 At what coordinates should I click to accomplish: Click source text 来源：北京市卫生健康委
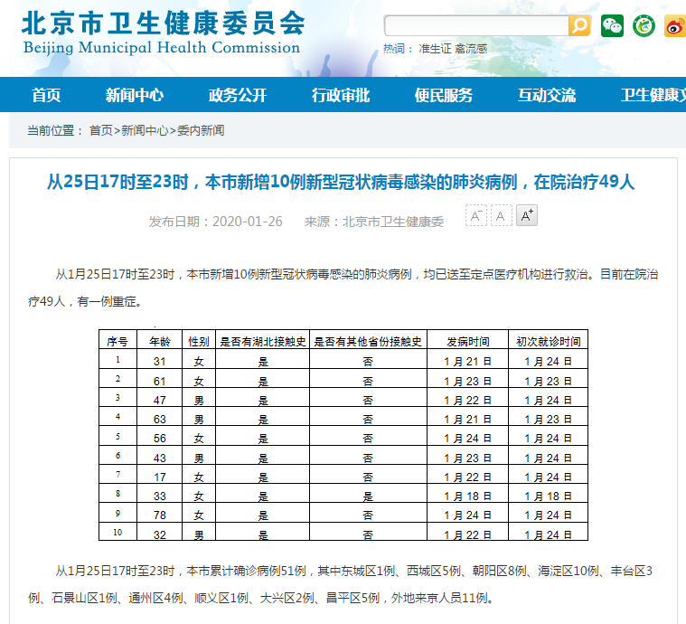click(x=374, y=222)
